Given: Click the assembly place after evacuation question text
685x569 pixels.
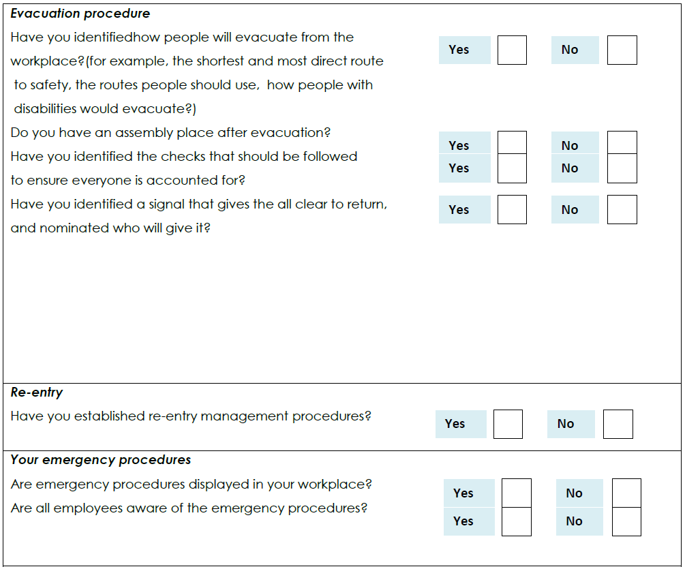Looking at the screenshot, I should (171, 133).
